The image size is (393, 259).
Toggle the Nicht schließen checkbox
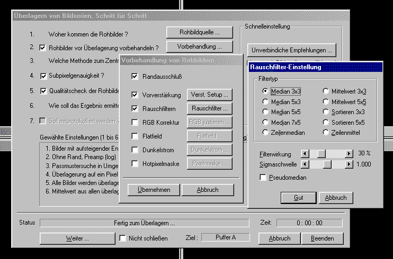(x=123, y=238)
